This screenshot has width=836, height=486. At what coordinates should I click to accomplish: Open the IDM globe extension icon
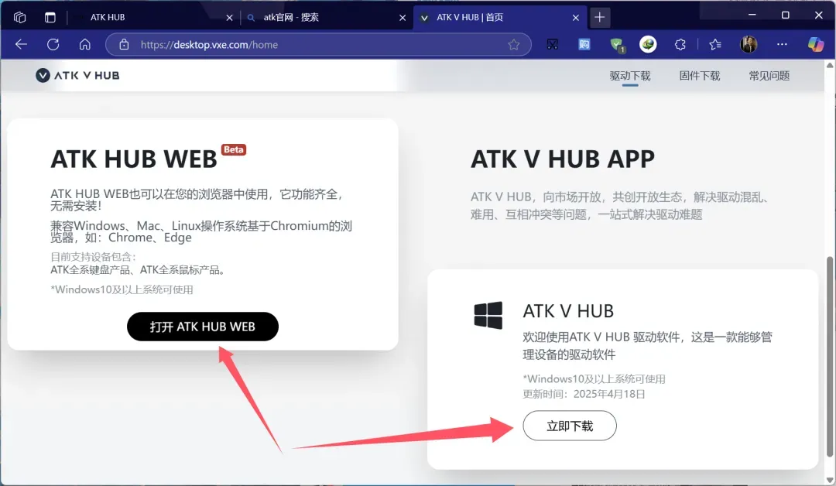(x=649, y=44)
